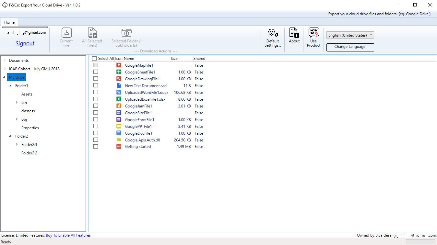Expand the Documents tree node
Screen dimensions: 437x245
click(x=5, y=60)
